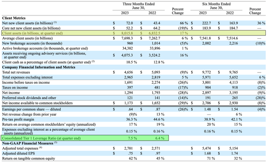
Task: Click the "Three Months Ended June 30," column header
Action: pyautogui.click(x=139, y=6)
